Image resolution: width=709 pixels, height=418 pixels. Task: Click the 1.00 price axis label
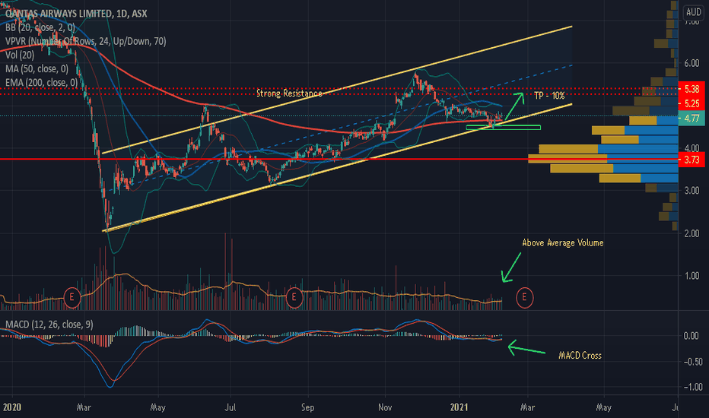[692, 276]
